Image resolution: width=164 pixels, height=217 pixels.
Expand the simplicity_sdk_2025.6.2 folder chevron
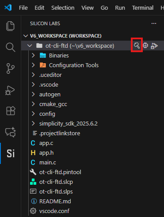(33, 123)
